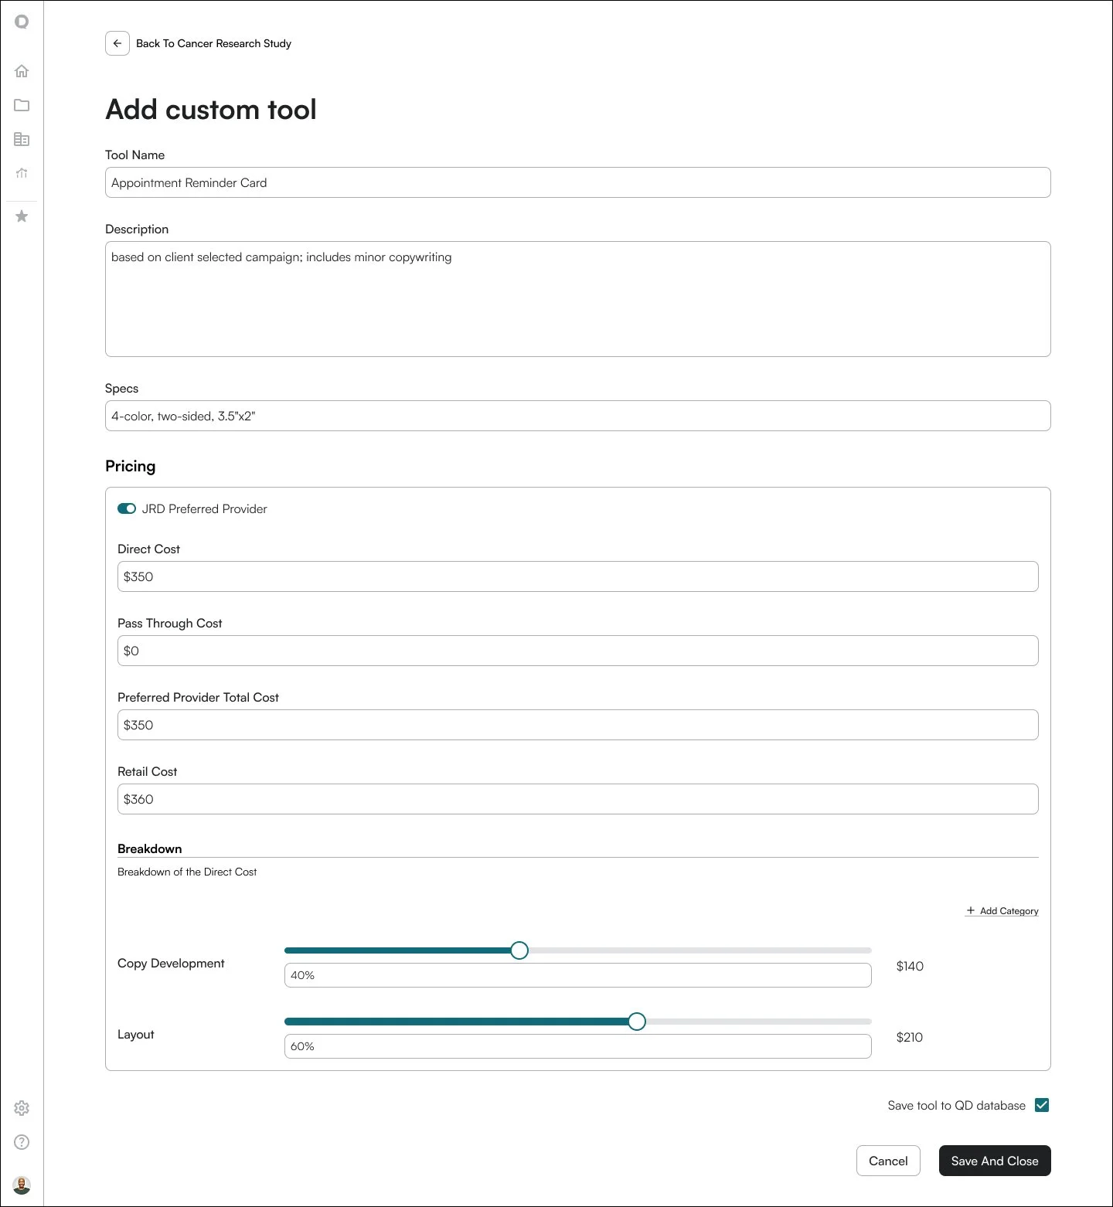The image size is (1113, 1207).
Task: Uncheck Save tool to QD database
Action: [1042, 1105]
